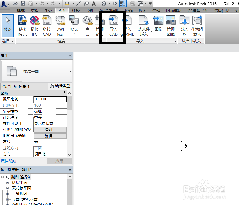Open the Analyze (分析) ribbon tab
The height and width of the screenshot is (205, 239).
(90, 11)
